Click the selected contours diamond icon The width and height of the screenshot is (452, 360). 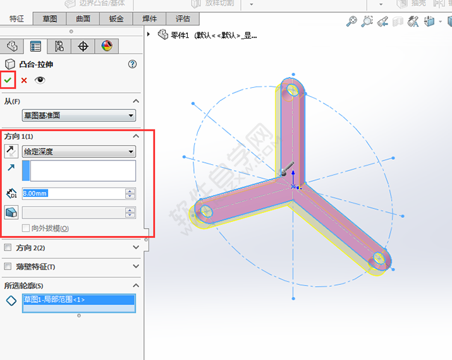11,301
